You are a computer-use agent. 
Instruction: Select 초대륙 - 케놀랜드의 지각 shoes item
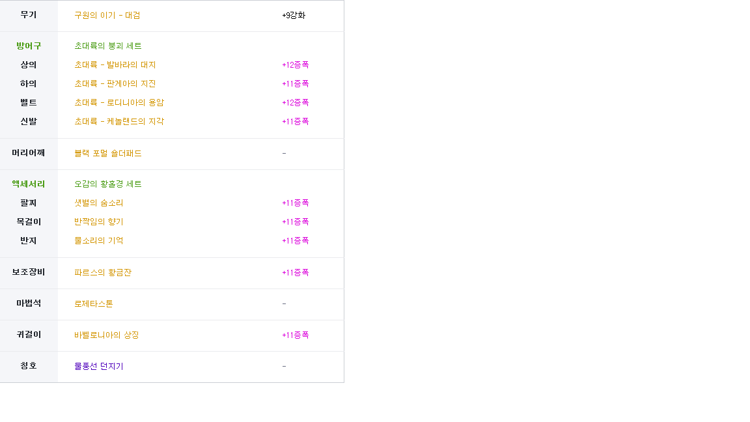pos(118,122)
